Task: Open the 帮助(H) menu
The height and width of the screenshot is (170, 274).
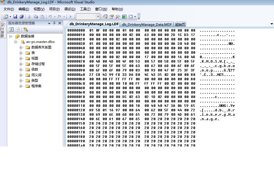Action: pyautogui.click(x=117, y=9)
